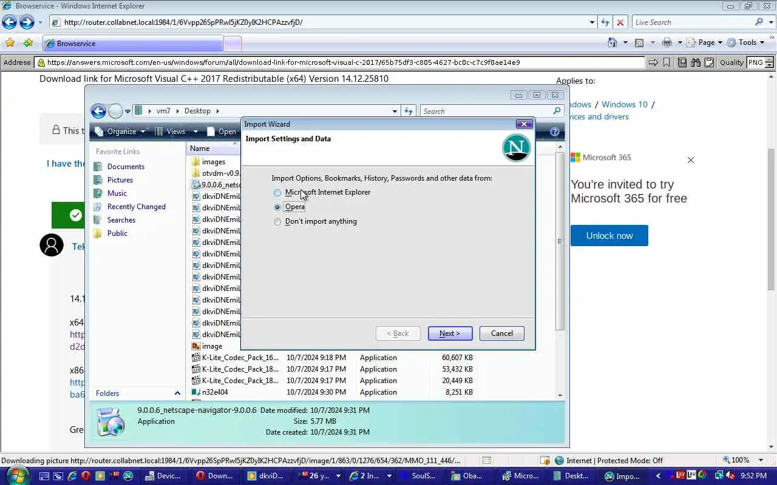Stop loading the page with the red X
777x485 pixels.
click(620, 22)
